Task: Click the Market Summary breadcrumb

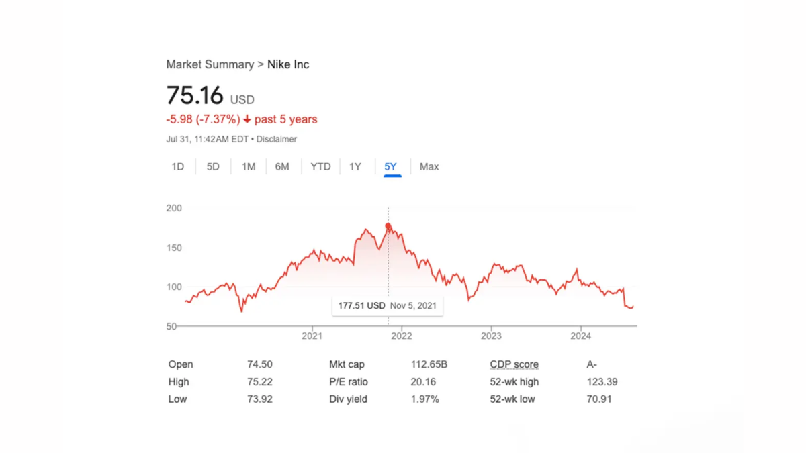Action: (210, 65)
